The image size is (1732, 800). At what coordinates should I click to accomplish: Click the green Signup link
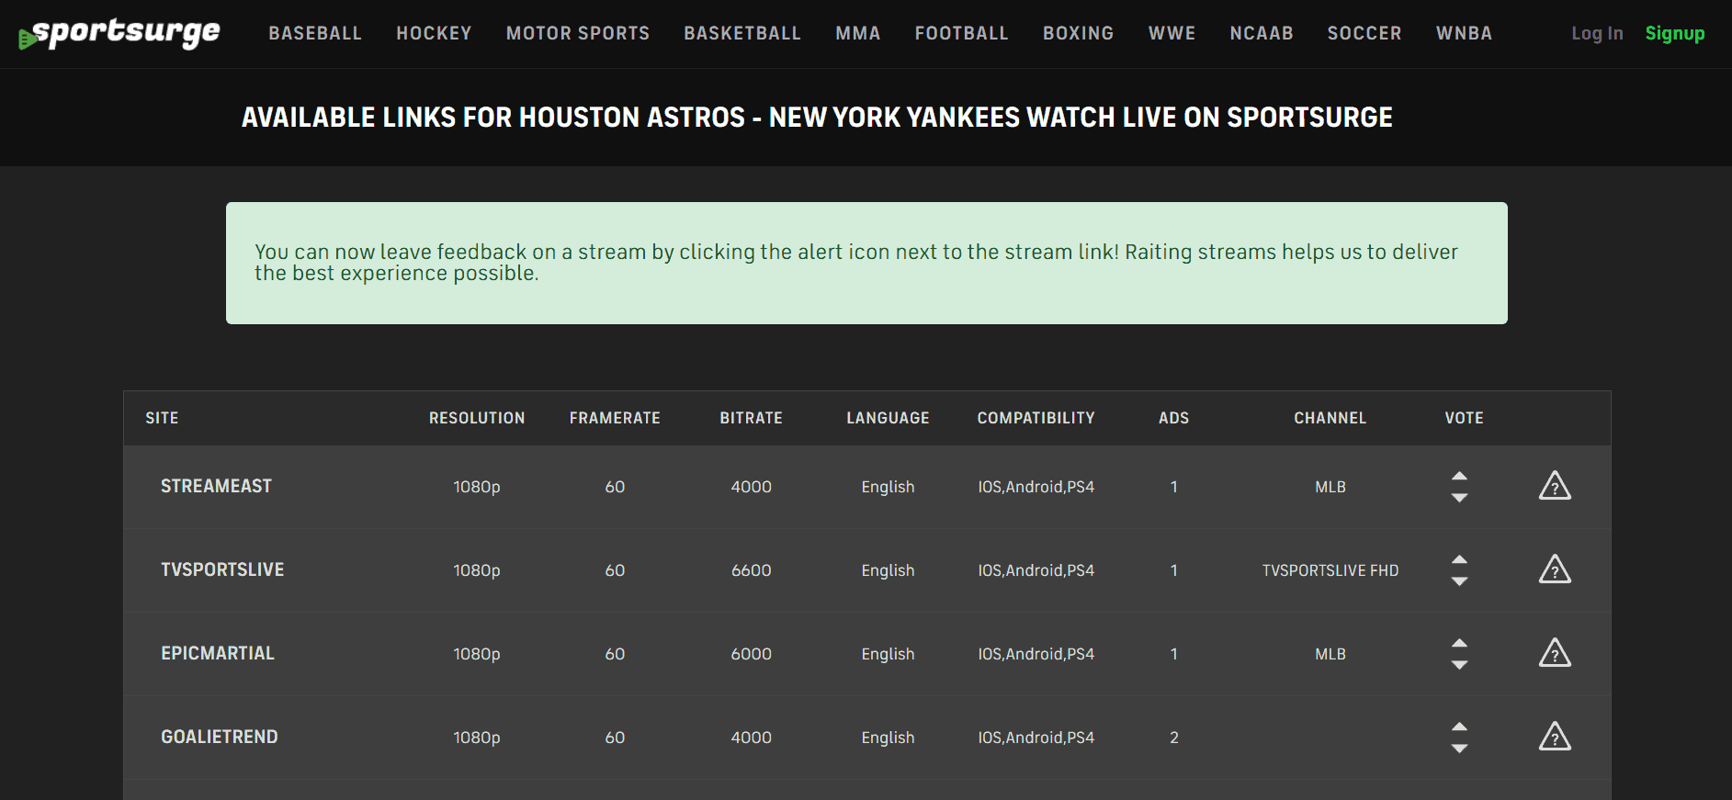(x=1675, y=34)
